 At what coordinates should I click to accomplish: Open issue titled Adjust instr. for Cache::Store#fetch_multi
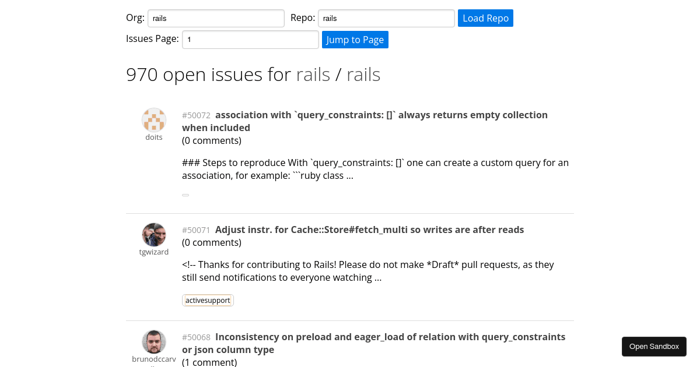(369, 230)
